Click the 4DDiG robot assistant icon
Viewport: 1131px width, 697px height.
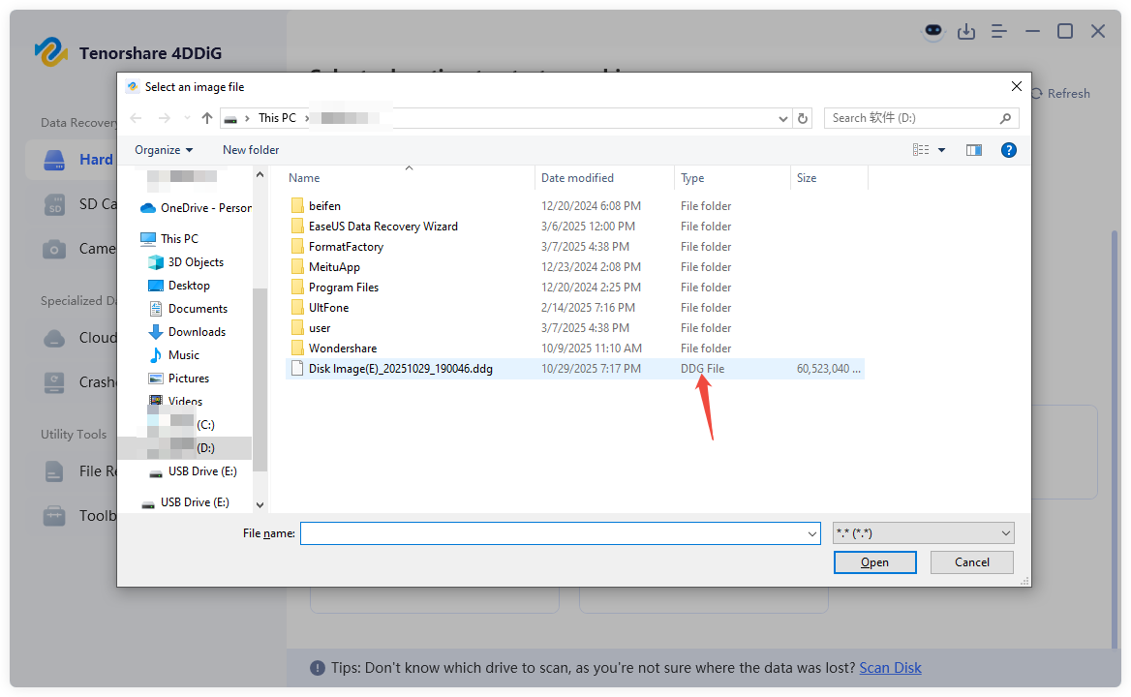933,31
